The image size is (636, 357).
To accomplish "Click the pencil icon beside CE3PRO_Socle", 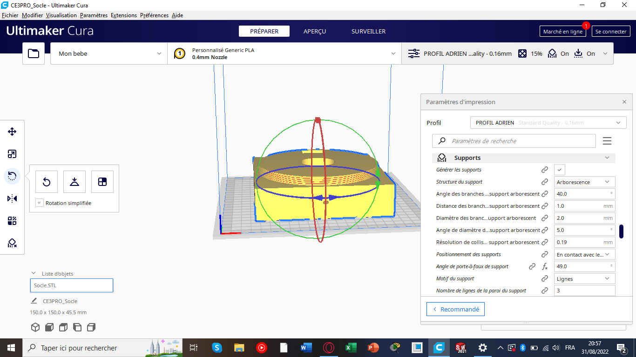I will click(x=34, y=301).
